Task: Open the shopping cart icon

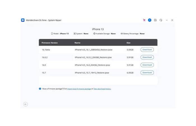Action: click(144, 20)
